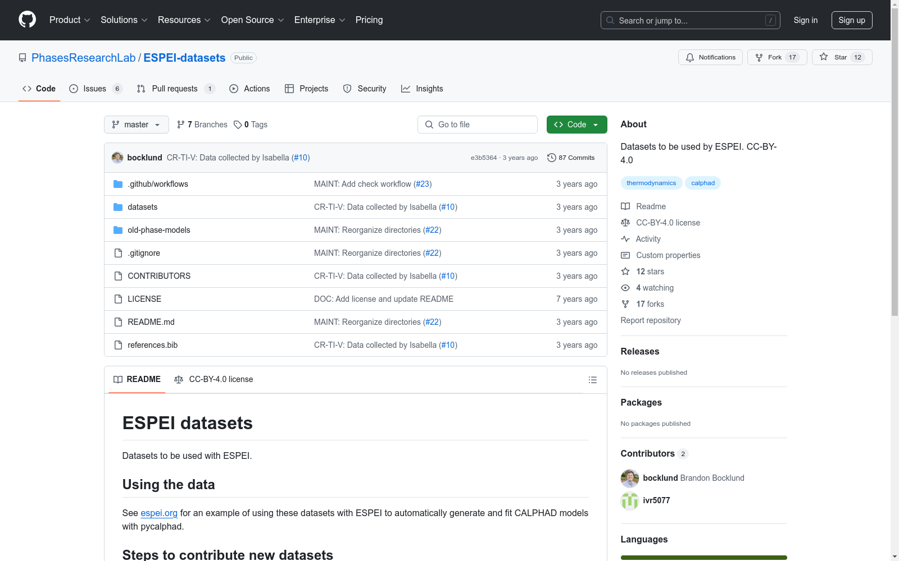The width and height of the screenshot is (899, 561).
Task: Open the Insights tab
Action: pyautogui.click(x=422, y=89)
